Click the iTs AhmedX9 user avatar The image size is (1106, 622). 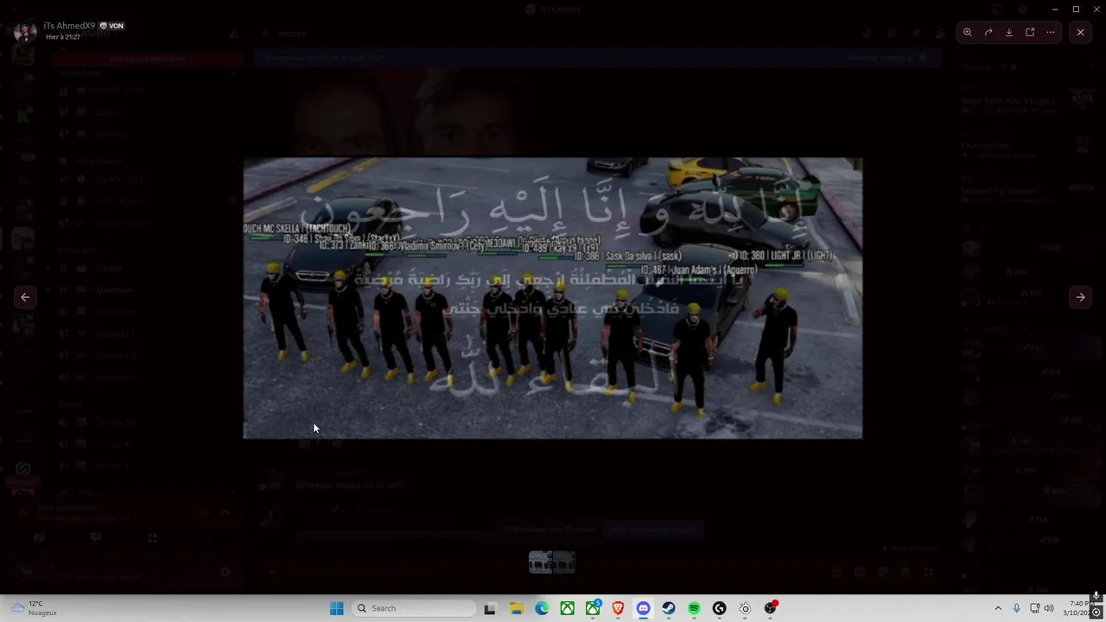[25, 32]
